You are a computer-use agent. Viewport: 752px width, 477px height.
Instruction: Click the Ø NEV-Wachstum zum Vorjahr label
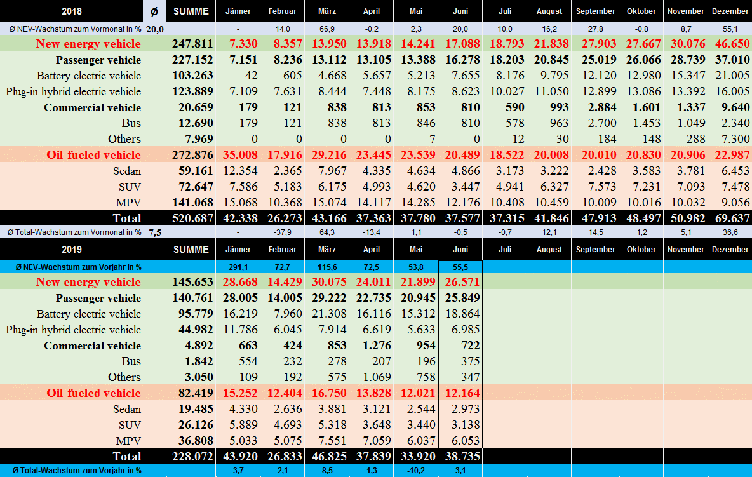[x=79, y=267]
